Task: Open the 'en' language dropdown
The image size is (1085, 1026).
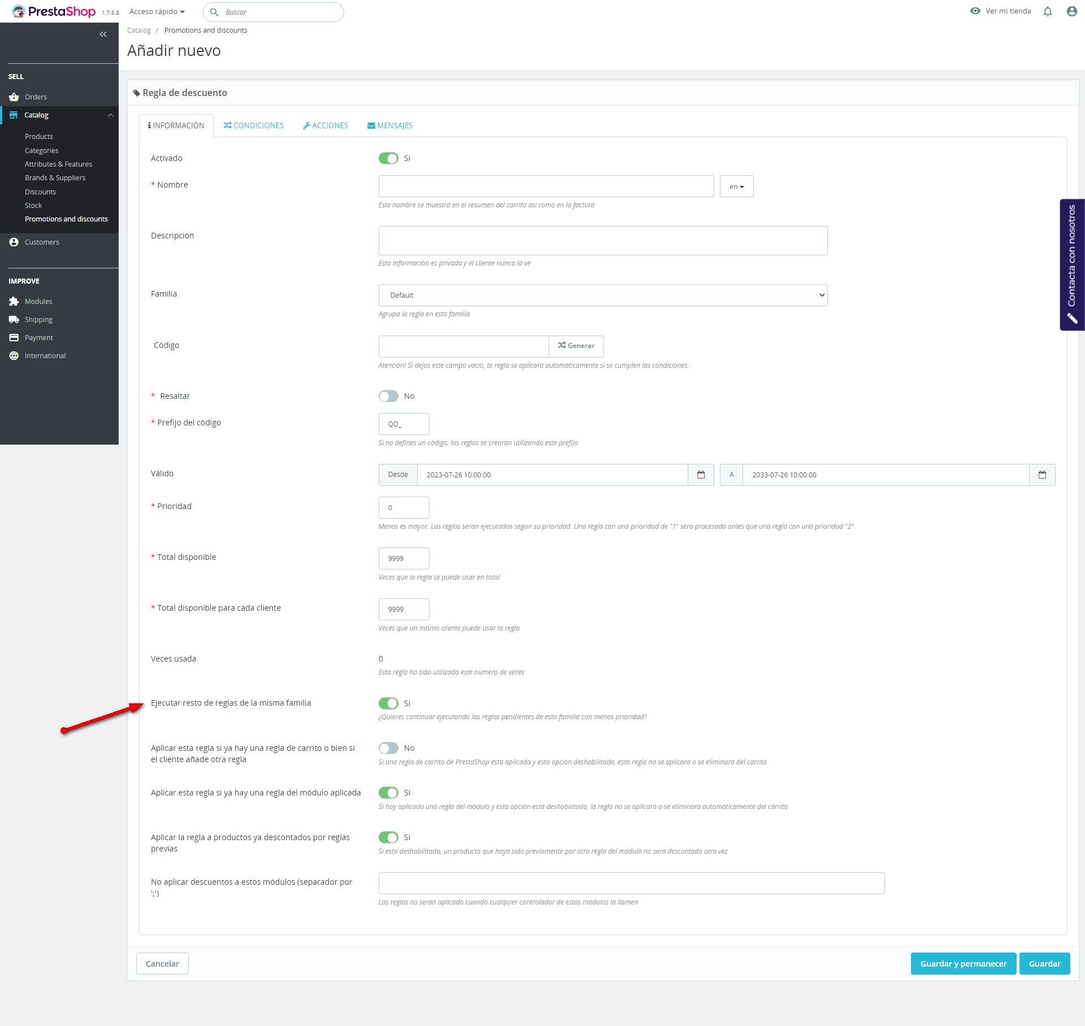Action: pos(736,186)
